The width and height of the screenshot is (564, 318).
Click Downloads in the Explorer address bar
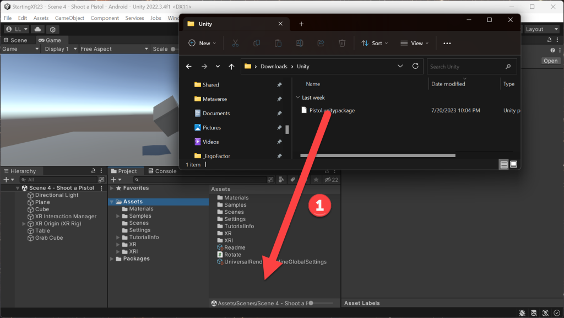[x=274, y=67]
